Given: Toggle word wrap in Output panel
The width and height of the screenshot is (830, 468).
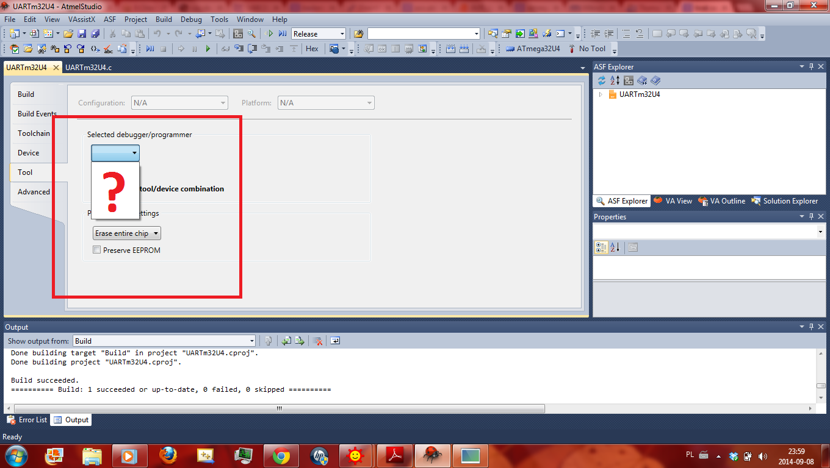Looking at the screenshot, I should (335, 341).
